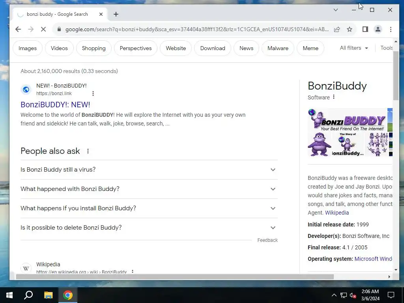Open Windows taskbar search
Viewport: 404px width, 303px height.
click(x=28, y=295)
